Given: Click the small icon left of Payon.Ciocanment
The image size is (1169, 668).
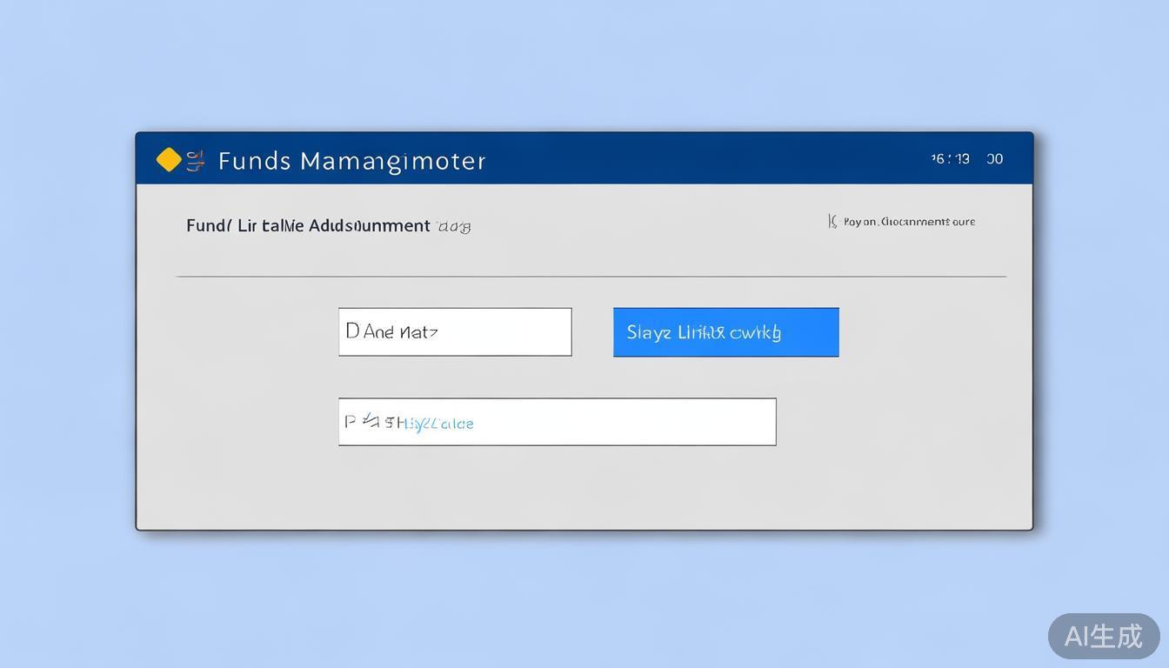Looking at the screenshot, I should tap(832, 222).
